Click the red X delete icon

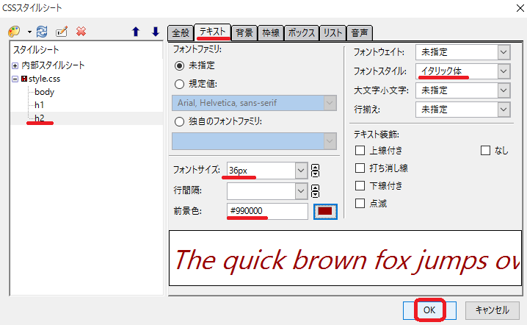[x=81, y=32]
